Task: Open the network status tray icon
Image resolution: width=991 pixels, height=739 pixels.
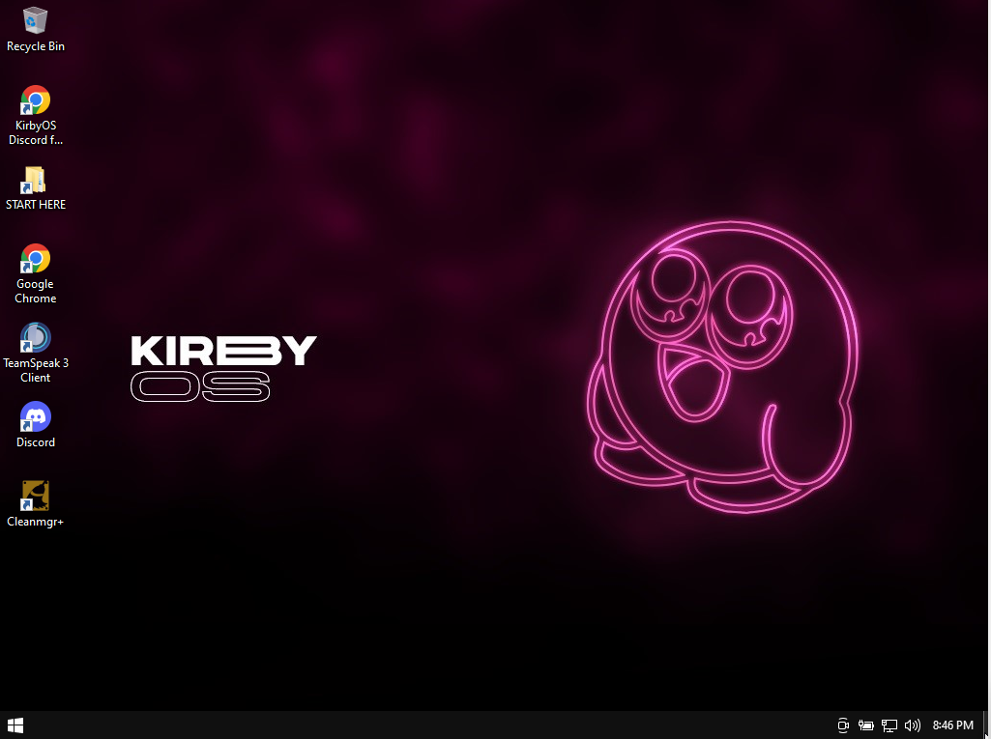Action: click(x=889, y=725)
